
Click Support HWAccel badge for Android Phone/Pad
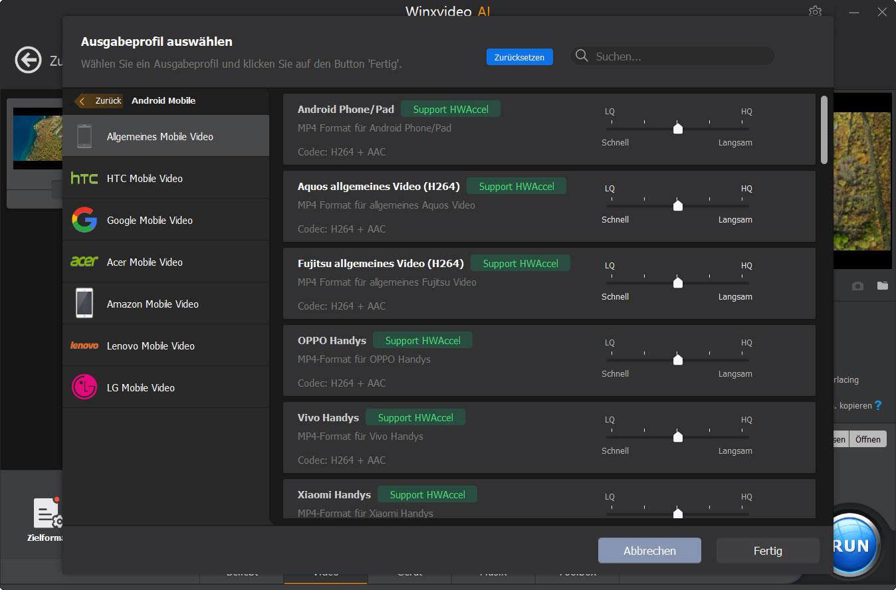point(451,109)
